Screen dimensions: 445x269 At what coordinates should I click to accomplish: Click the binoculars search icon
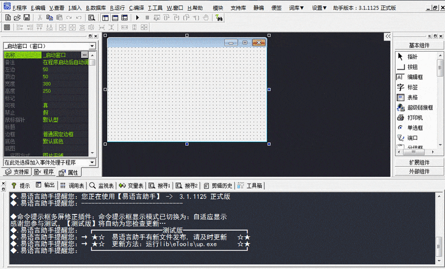tap(219, 18)
